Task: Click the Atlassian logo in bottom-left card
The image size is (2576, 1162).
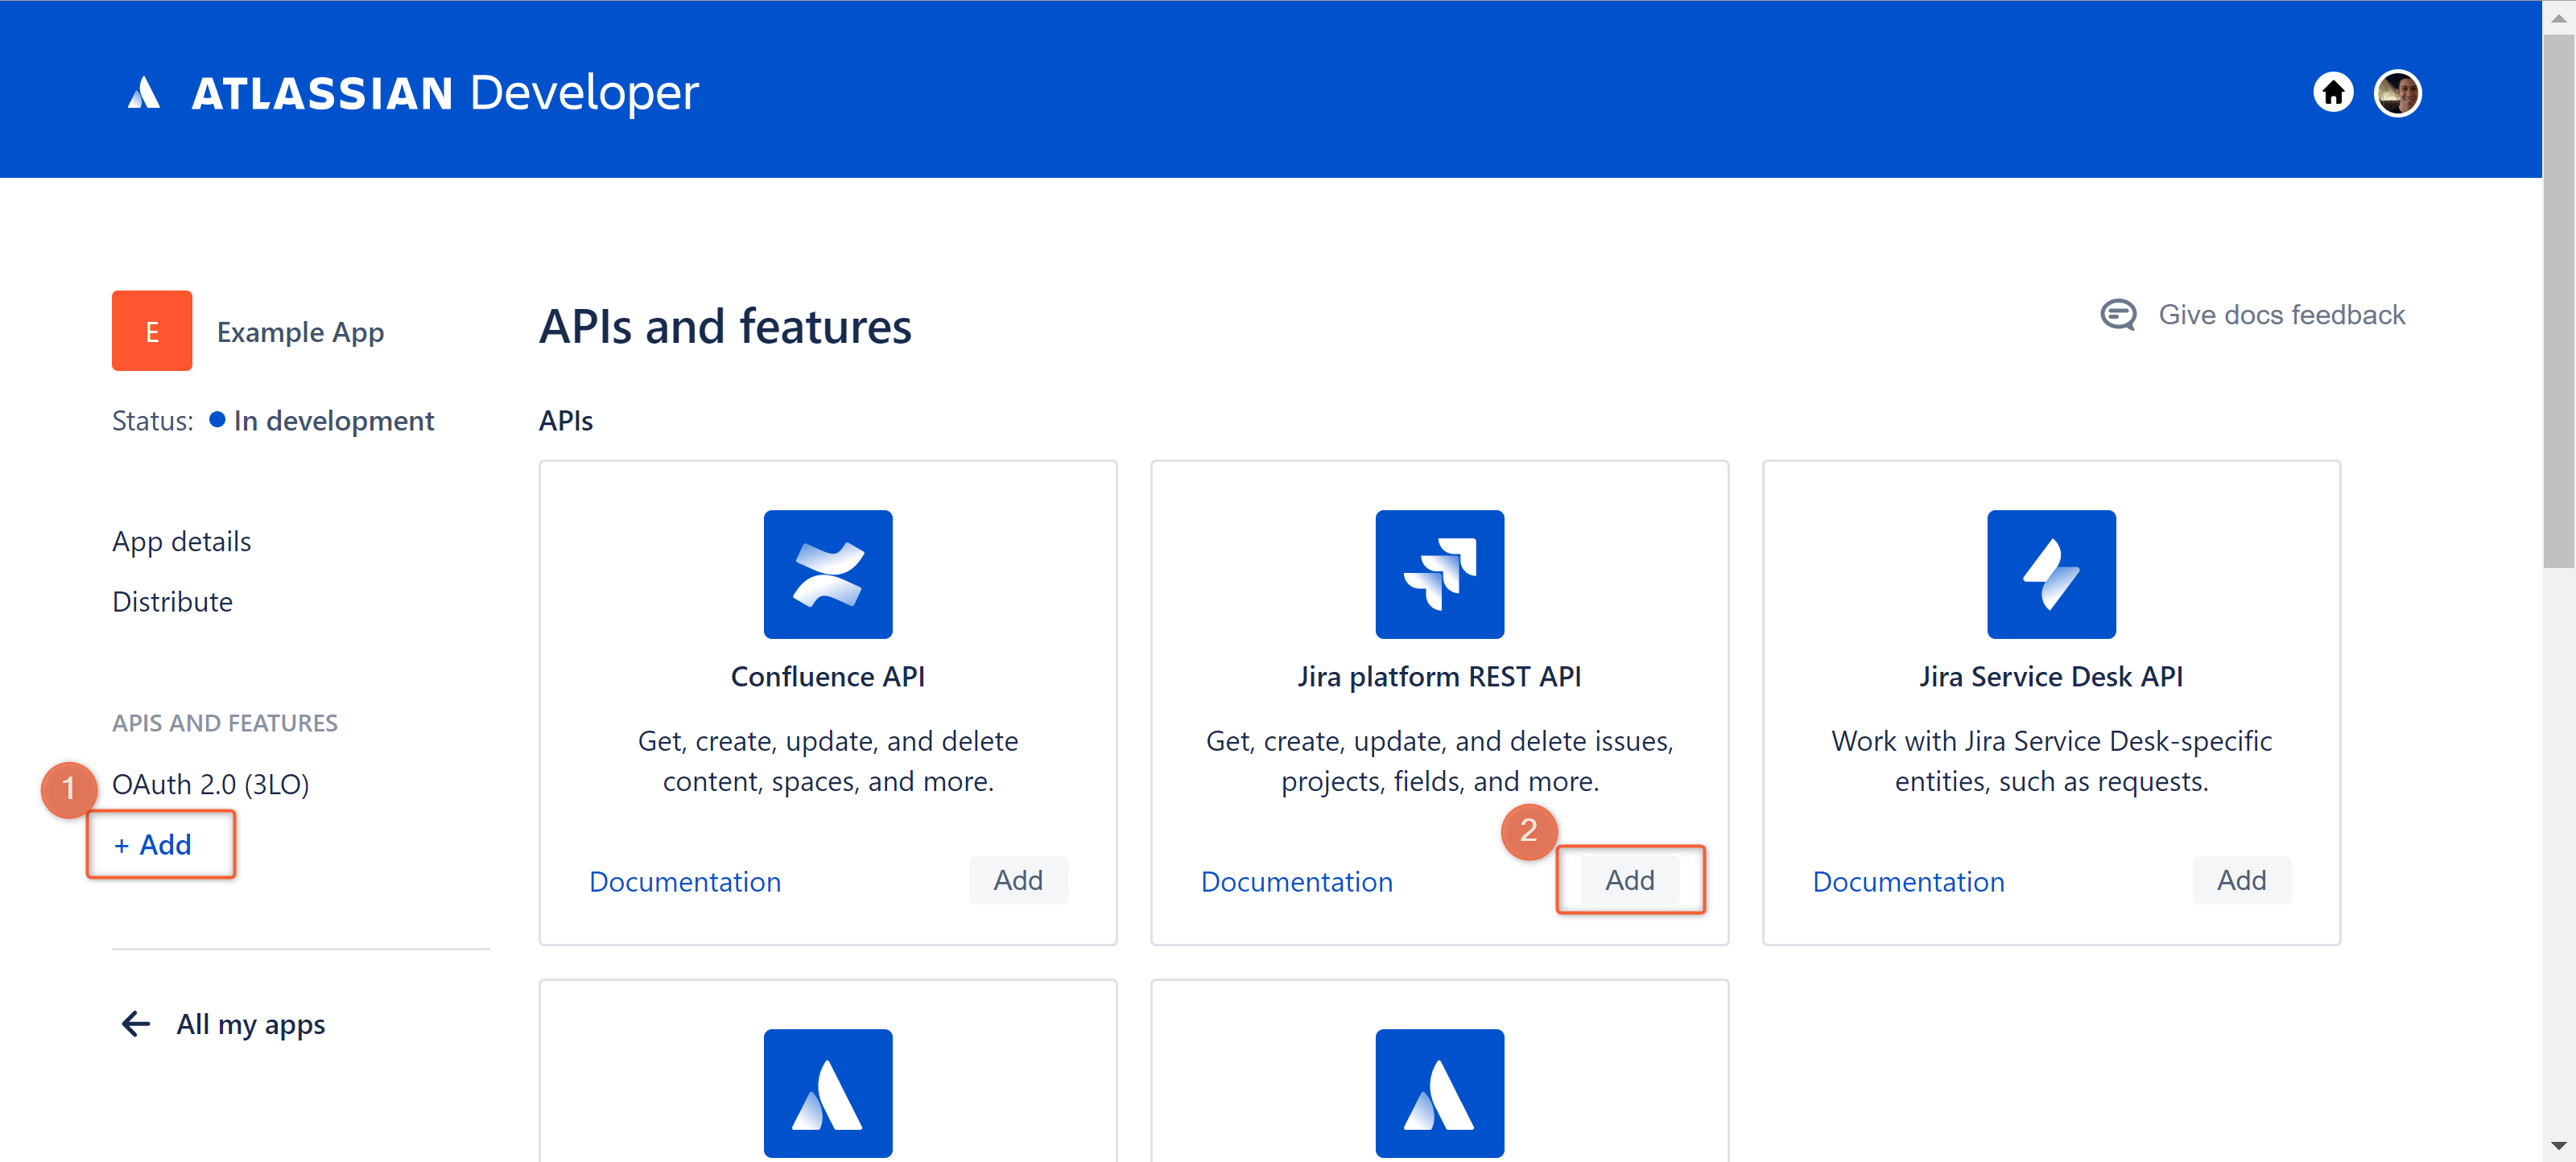Action: (x=828, y=1093)
